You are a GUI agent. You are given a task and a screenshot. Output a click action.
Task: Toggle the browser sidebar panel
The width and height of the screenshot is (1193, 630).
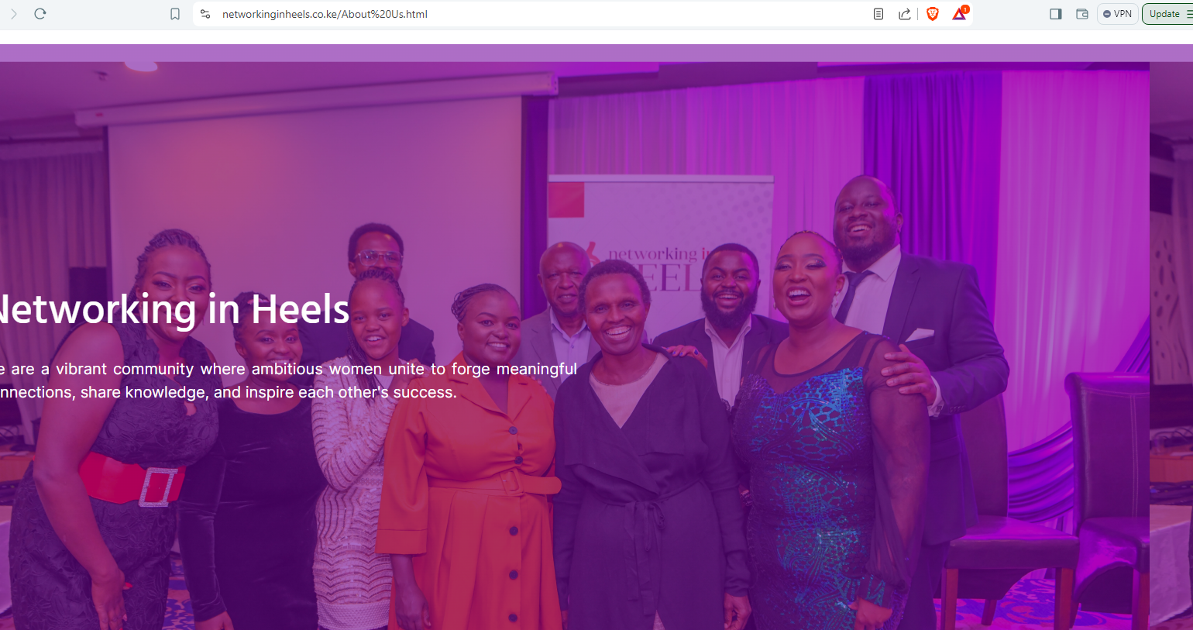1056,14
